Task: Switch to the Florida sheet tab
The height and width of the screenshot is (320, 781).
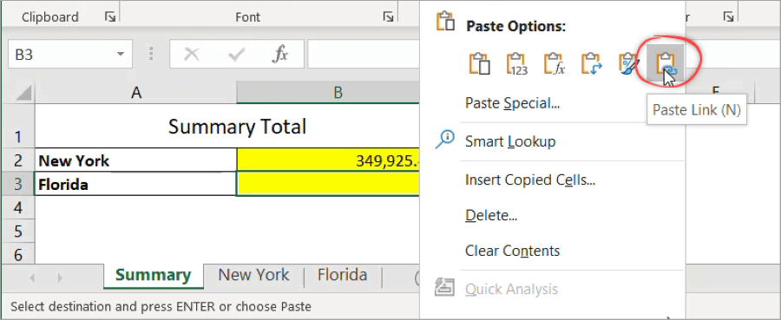Action: click(342, 275)
